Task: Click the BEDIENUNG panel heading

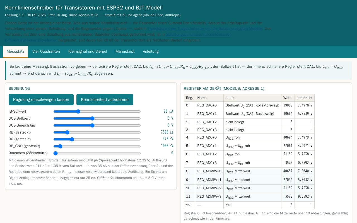Action: coord(19,89)
